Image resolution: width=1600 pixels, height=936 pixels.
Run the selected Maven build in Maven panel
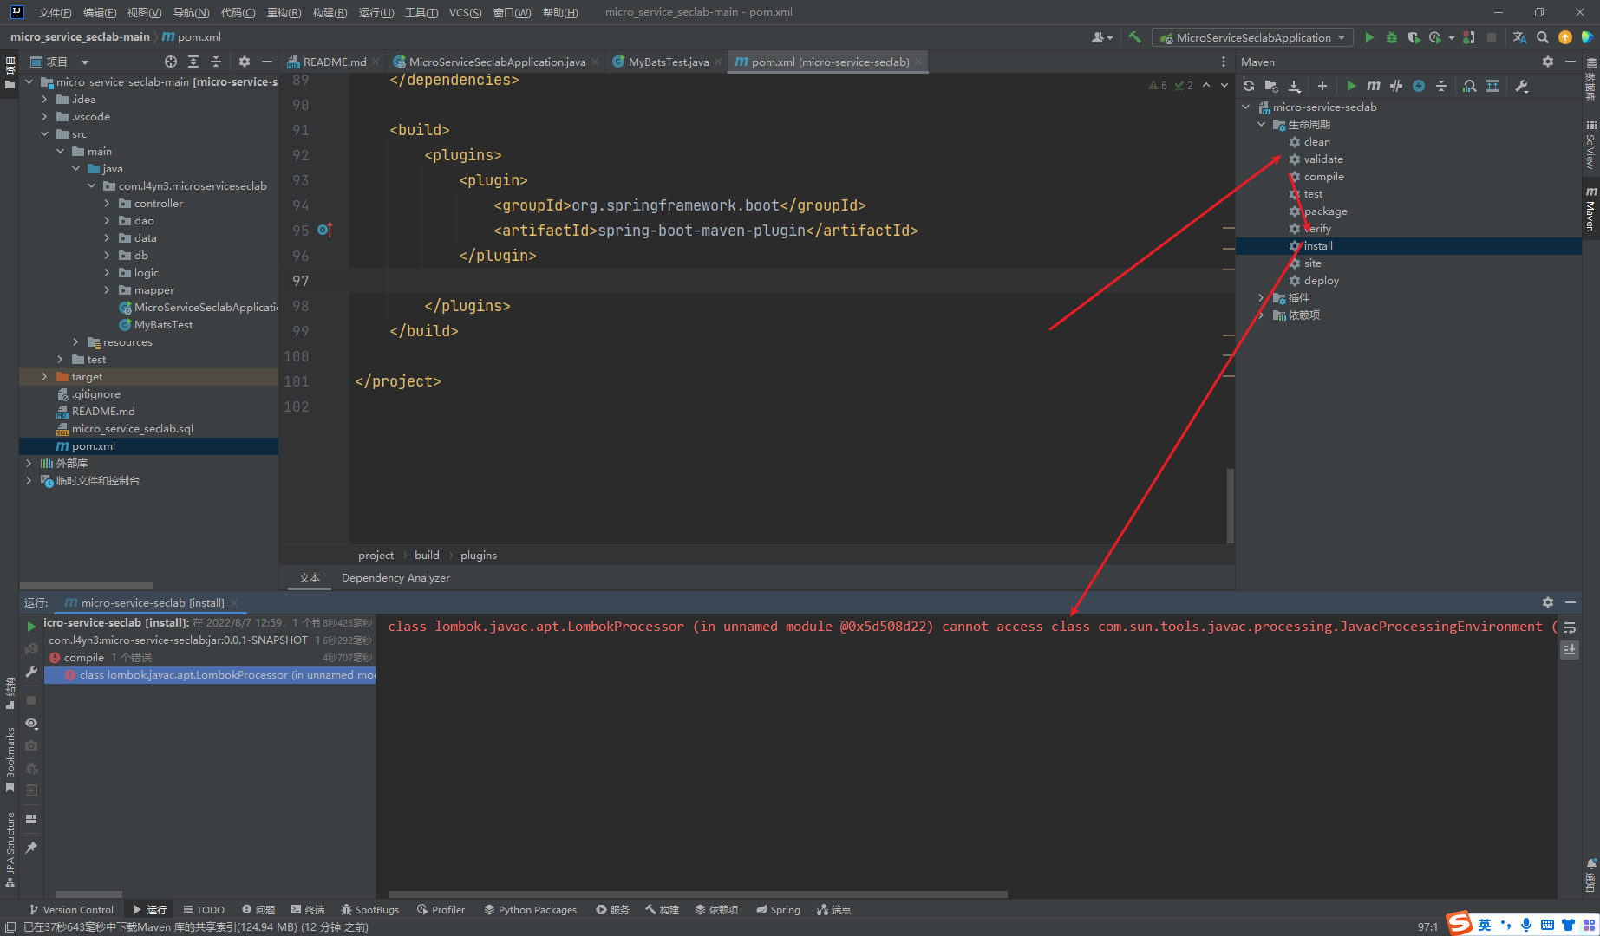tap(1351, 86)
